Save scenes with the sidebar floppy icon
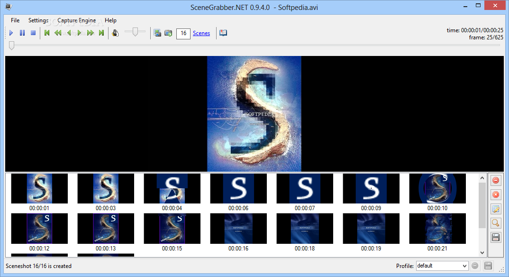 pos(496,237)
